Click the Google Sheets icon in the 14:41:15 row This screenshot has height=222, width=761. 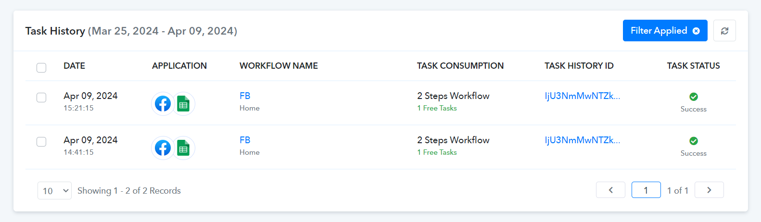pos(183,148)
